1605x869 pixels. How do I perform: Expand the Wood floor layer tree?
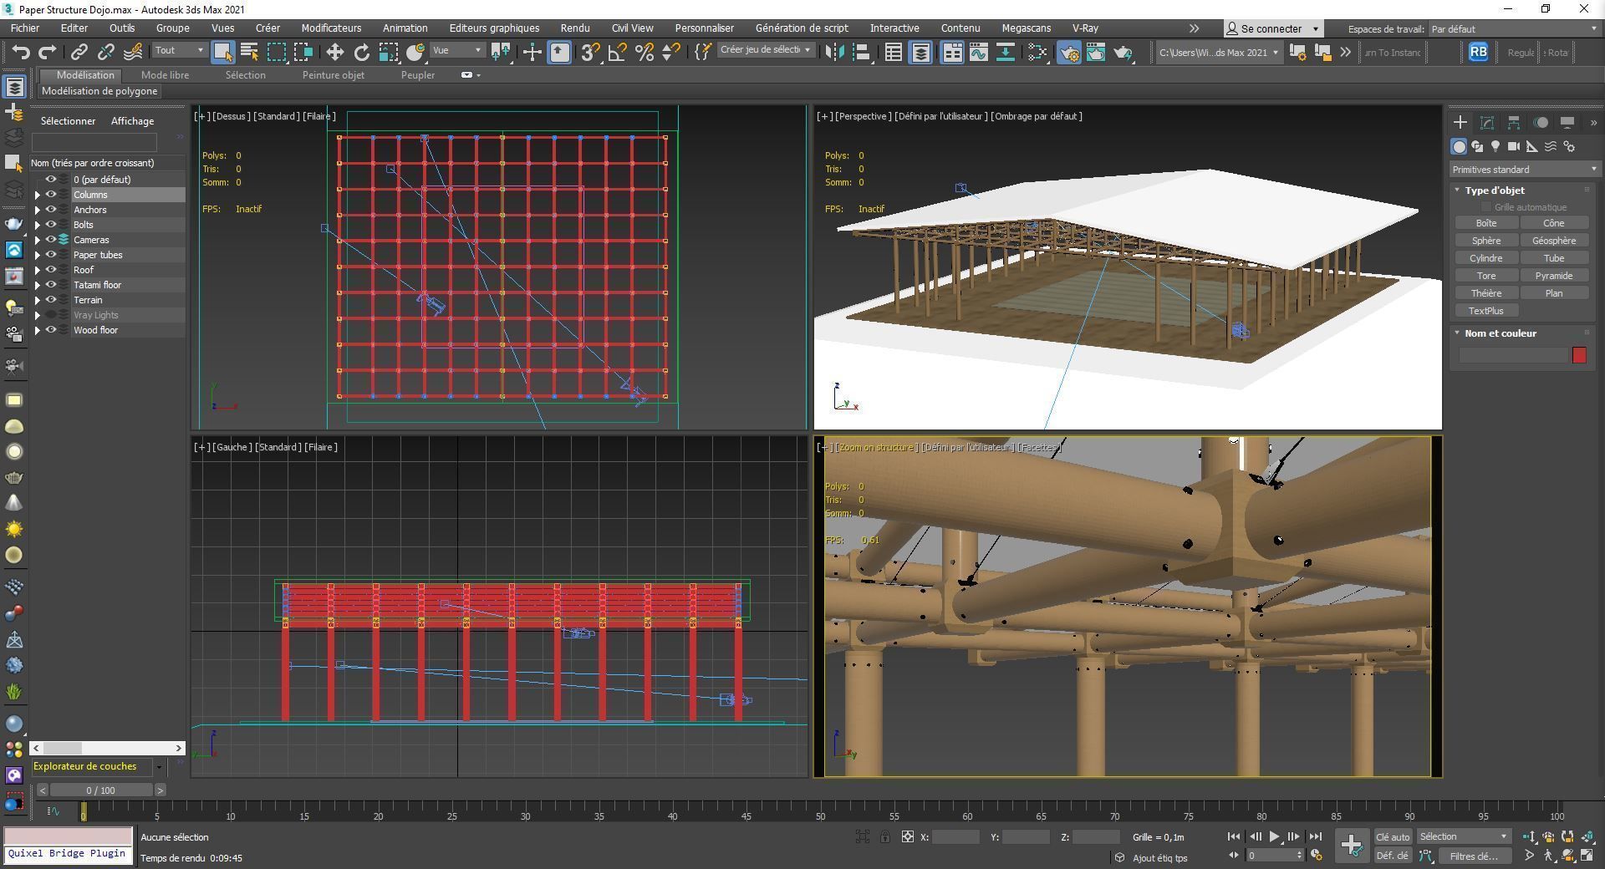(x=37, y=330)
